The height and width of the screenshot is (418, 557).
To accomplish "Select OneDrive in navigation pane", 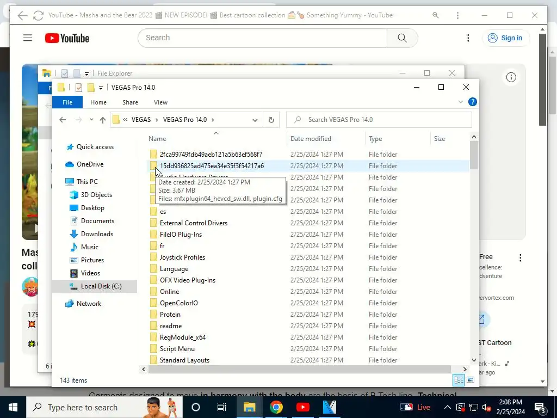I will coord(84,164).
